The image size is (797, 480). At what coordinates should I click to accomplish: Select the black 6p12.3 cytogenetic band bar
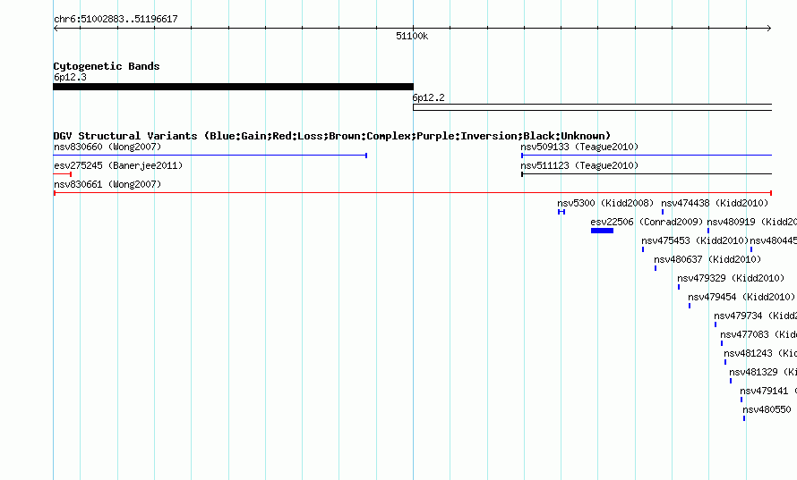(234, 87)
